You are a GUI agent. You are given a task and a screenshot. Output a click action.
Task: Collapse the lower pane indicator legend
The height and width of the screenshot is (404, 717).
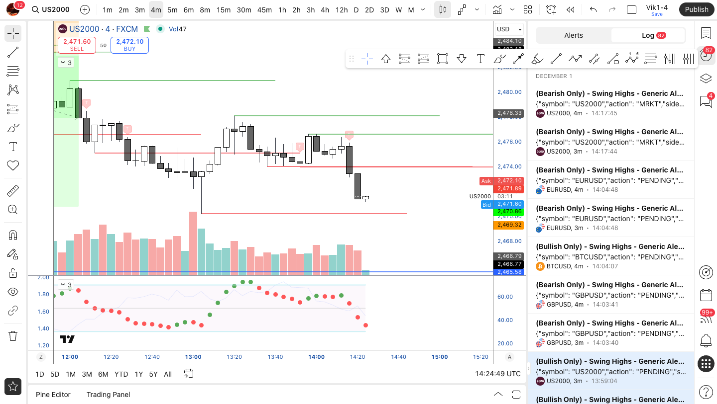click(x=65, y=285)
